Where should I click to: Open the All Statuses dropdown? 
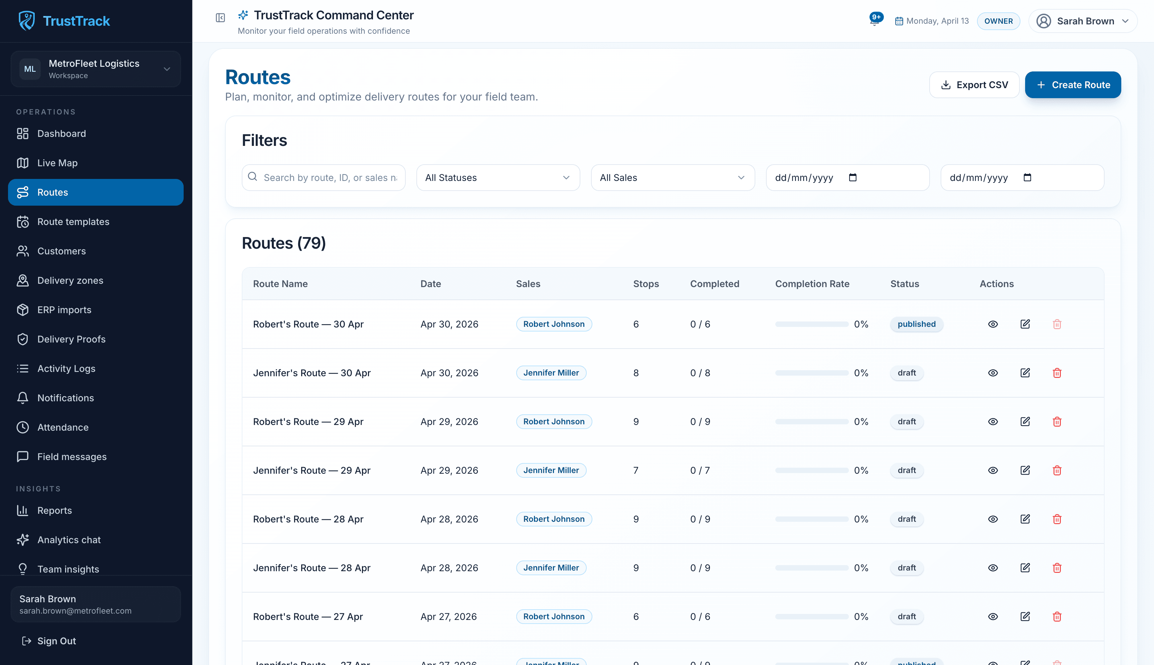click(x=498, y=178)
